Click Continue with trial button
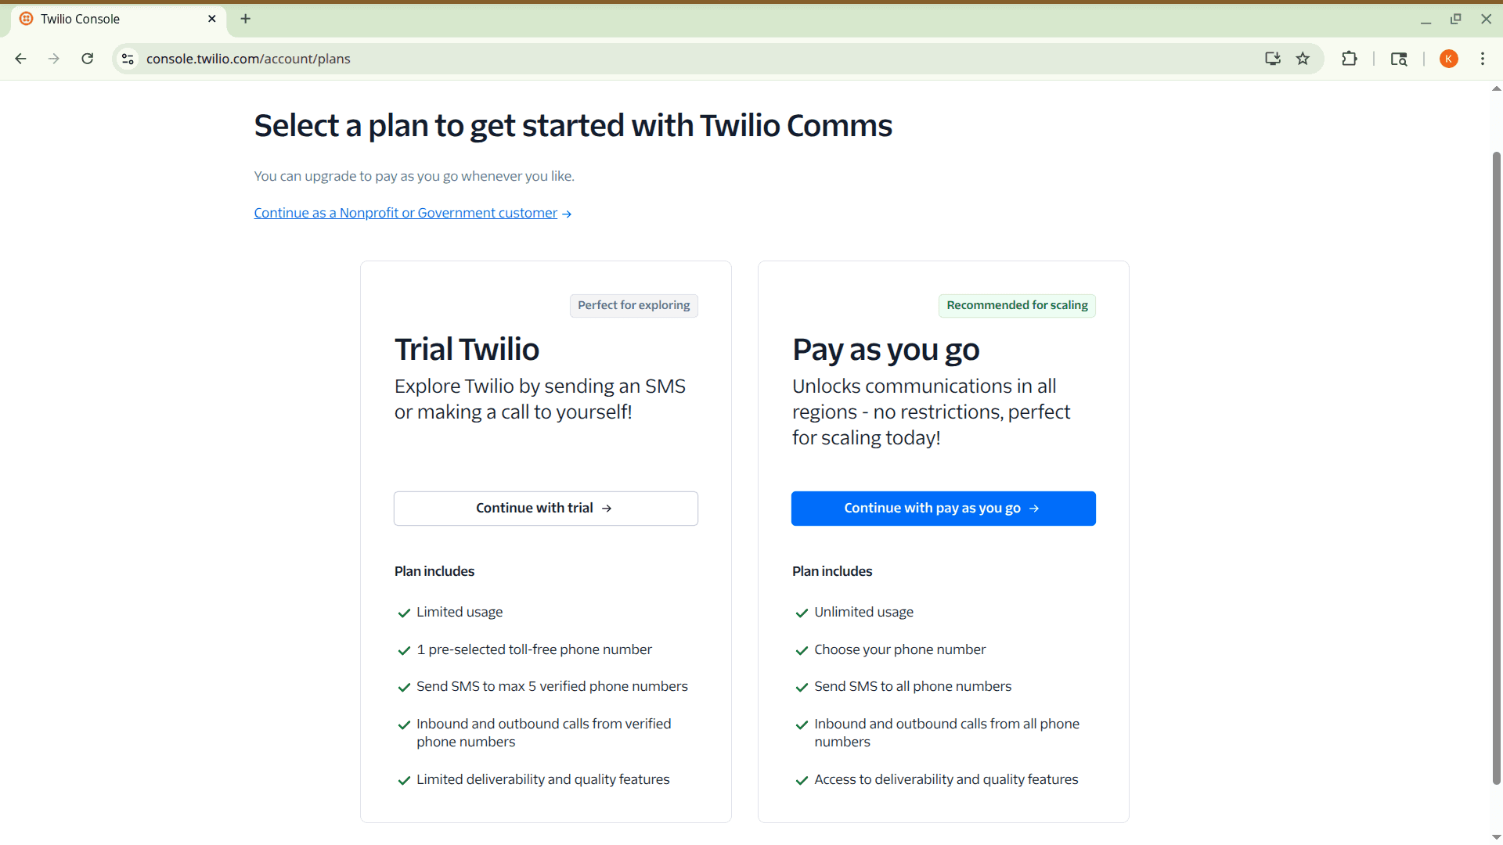The height and width of the screenshot is (845, 1503). (x=546, y=509)
